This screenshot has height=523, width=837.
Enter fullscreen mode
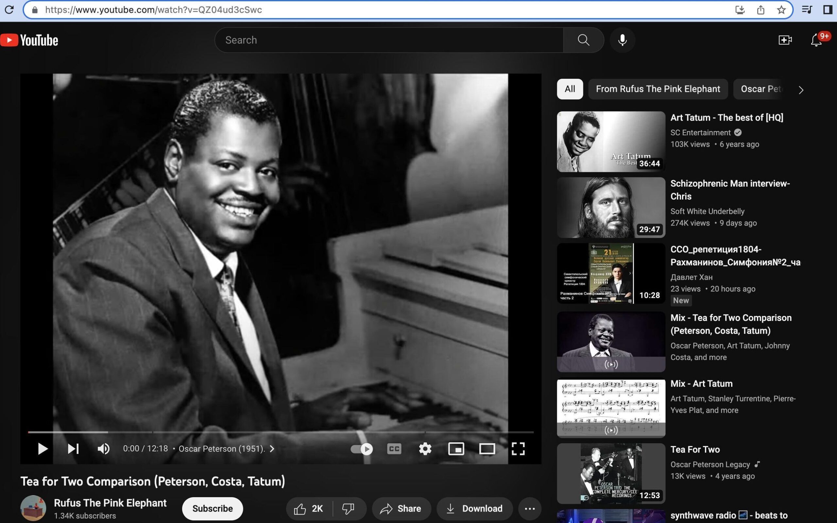(x=518, y=448)
